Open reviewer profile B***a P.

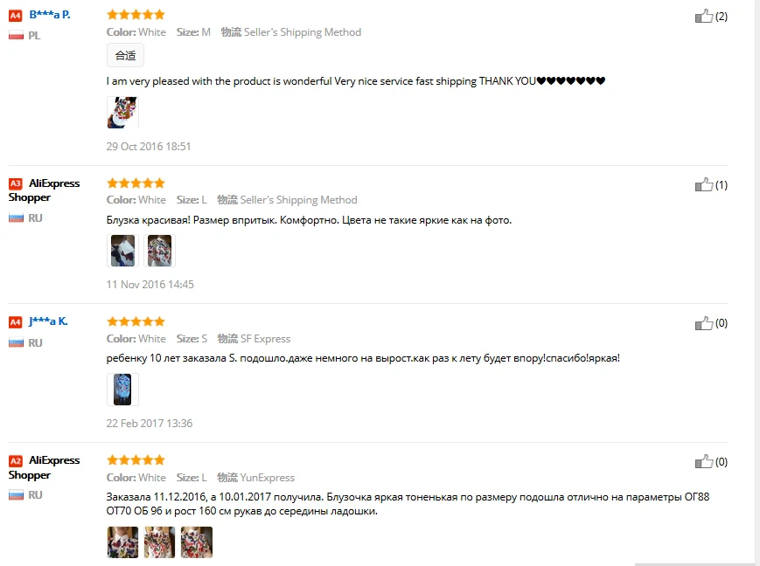[x=50, y=15]
